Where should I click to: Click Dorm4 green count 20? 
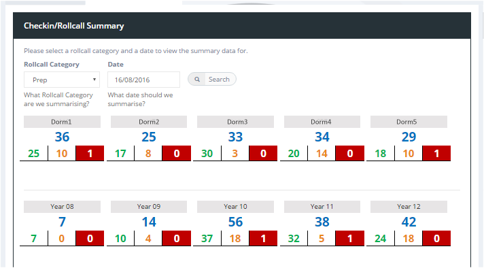pos(294,154)
